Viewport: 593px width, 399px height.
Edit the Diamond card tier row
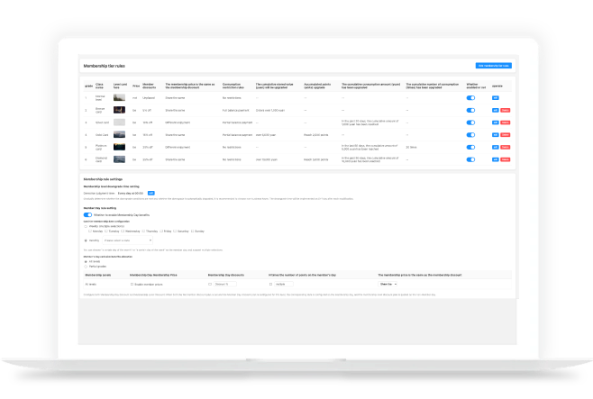(495, 158)
